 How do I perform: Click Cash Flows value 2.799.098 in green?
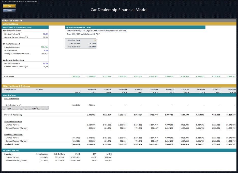[91, 77]
